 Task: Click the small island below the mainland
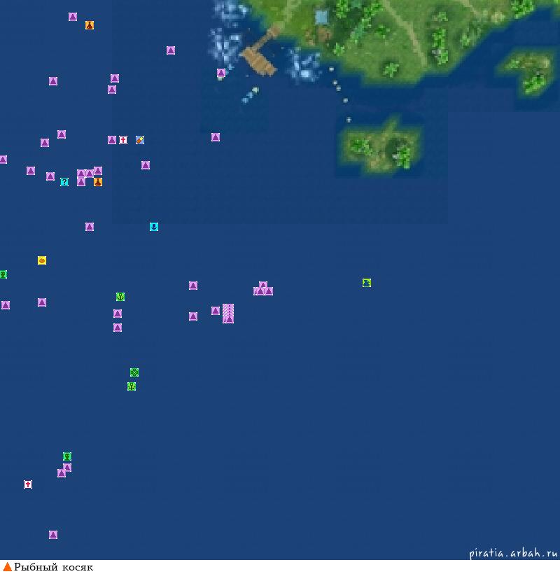coord(380,146)
